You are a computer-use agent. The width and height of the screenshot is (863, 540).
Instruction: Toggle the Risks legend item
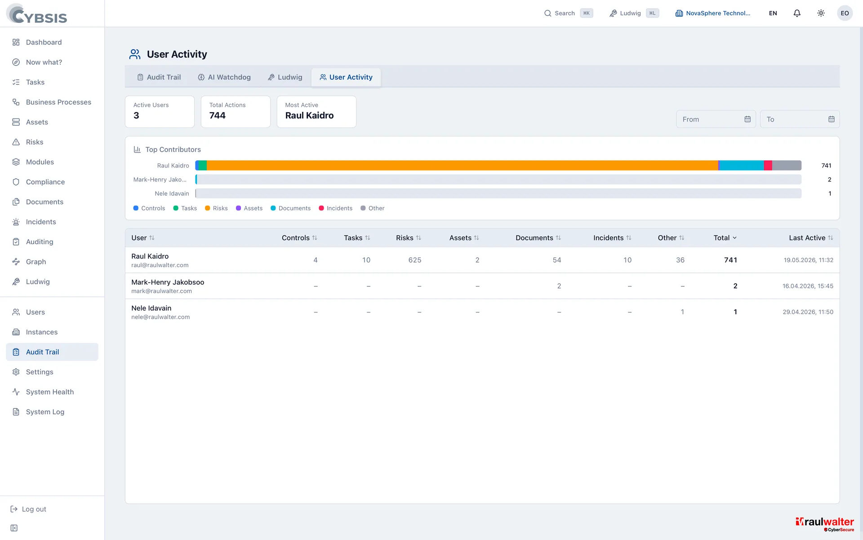[x=216, y=208]
